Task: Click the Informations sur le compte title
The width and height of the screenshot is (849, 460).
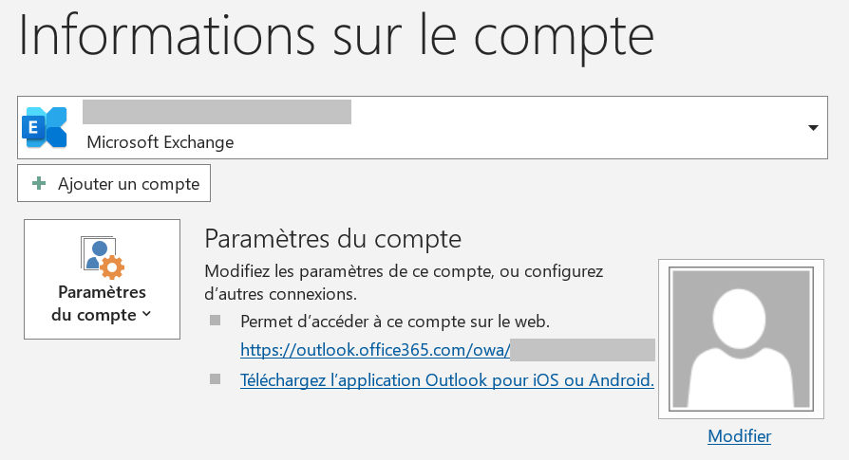Action: click(336, 36)
